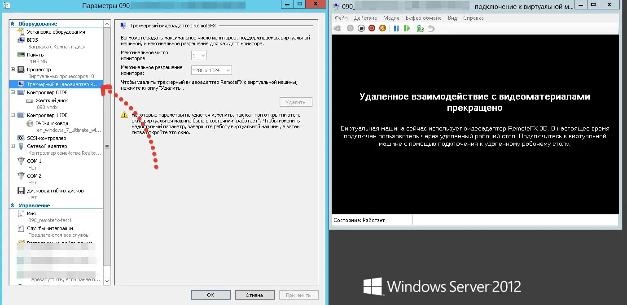Click the grey Start power icon in VM toolbar
This screenshot has width=627, height=305.
tap(350, 28)
